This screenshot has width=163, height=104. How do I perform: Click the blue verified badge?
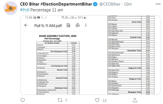tap(95, 4)
